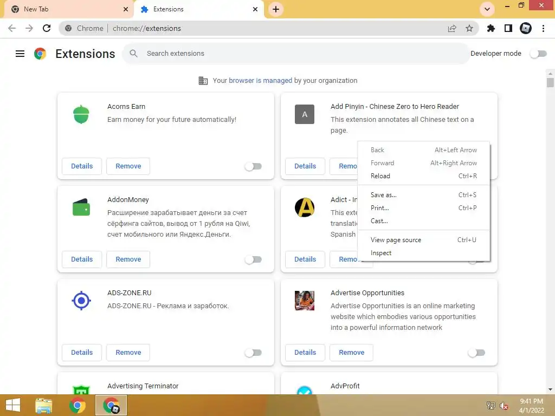Open a new tab with plus button

(276, 9)
